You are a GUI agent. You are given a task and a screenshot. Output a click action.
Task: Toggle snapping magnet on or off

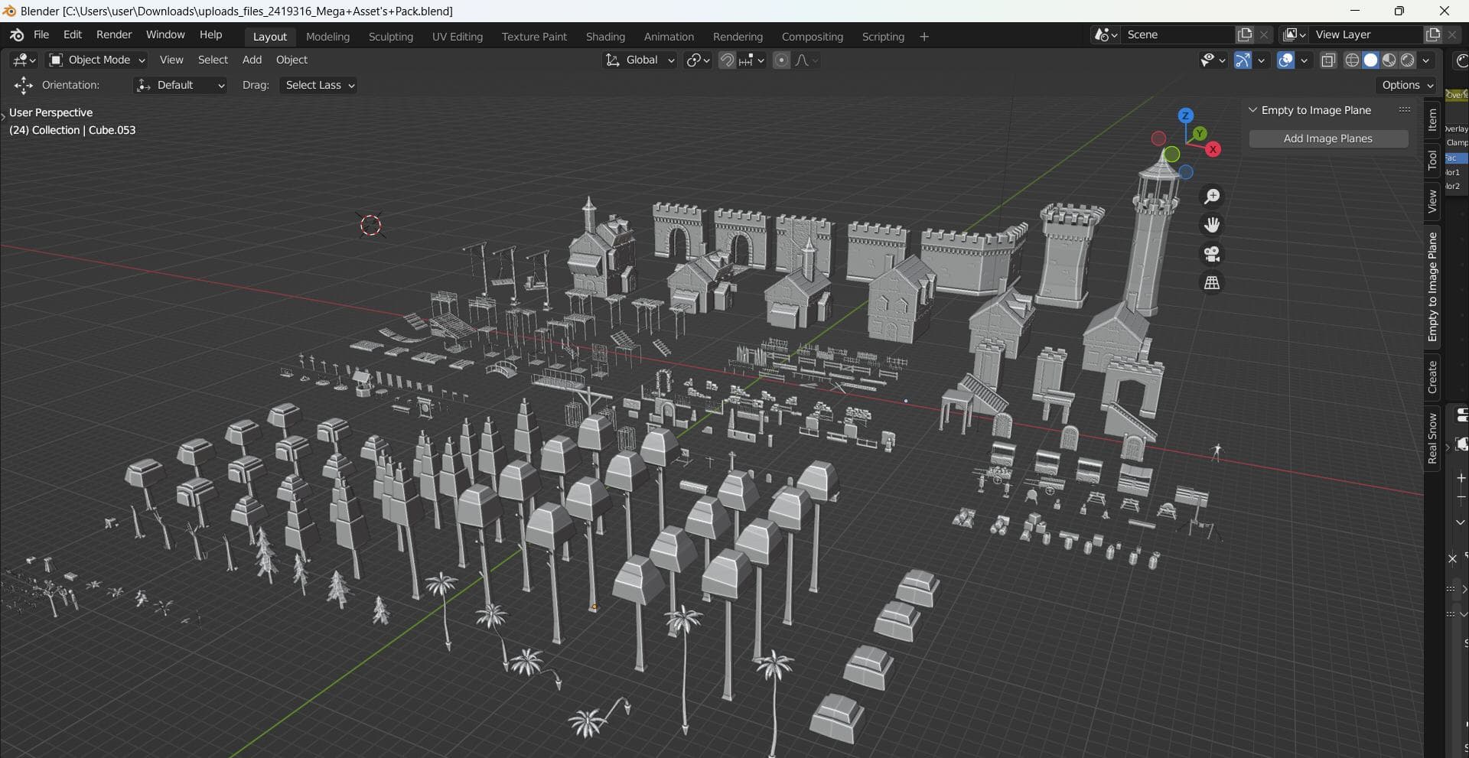727,60
